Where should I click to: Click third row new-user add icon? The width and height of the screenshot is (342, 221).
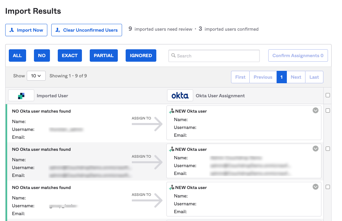tap(172, 187)
